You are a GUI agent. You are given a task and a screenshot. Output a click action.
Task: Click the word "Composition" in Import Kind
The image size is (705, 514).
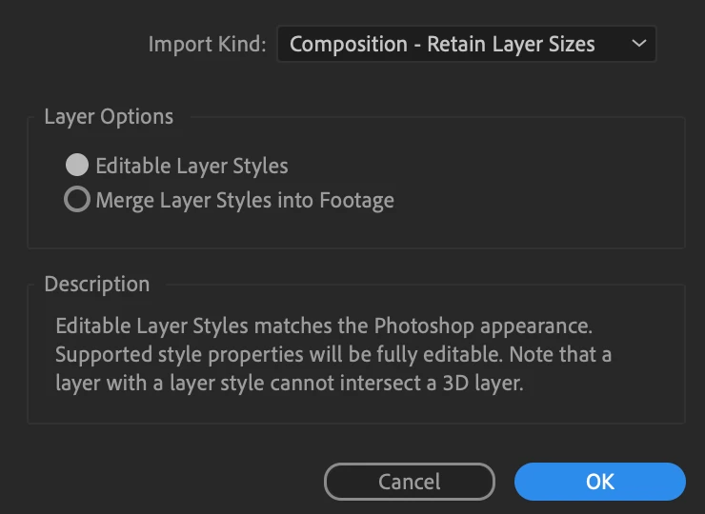pyautogui.click(x=346, y=44)
